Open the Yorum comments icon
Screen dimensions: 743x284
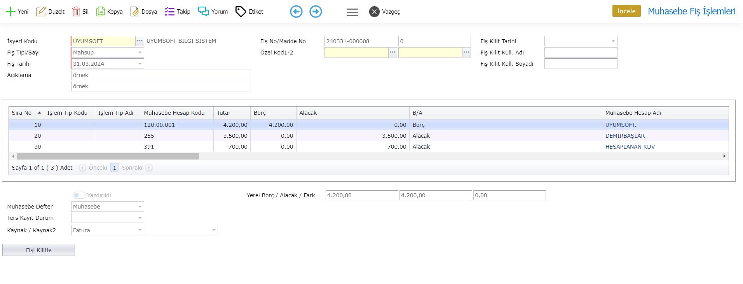click(203, 12)
